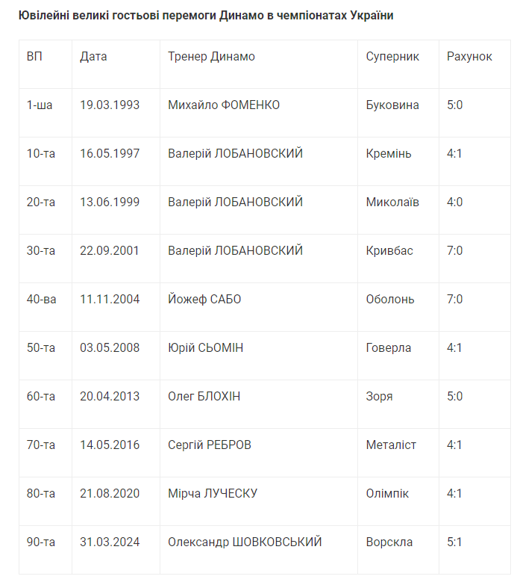Click the Олександр ШОВКОВСЬКИЙ coach cell

click(245, 542)
